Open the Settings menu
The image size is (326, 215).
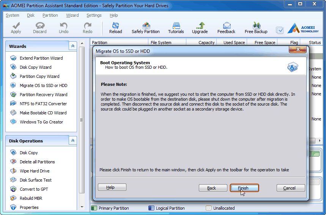pos(94,15)
